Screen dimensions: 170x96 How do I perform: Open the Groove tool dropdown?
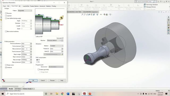point(56,67)
